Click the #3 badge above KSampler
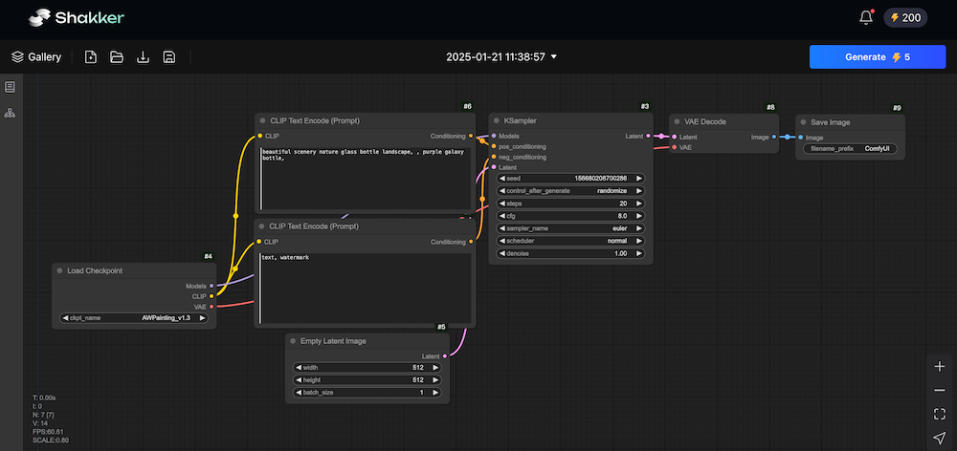 click(x=645, y=107)
